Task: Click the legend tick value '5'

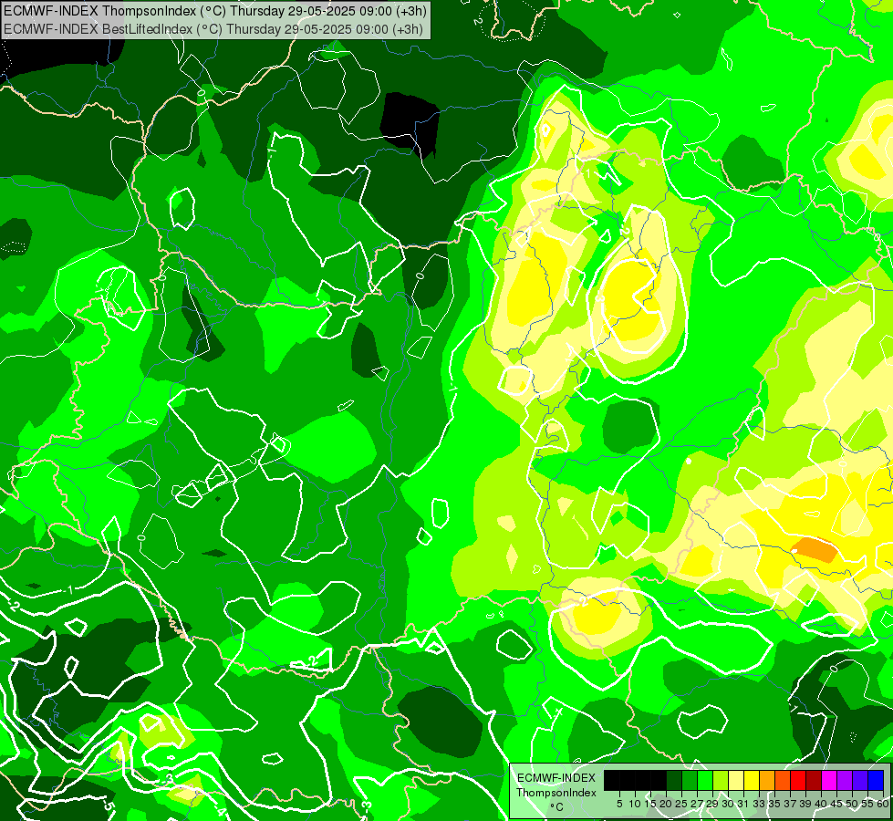Action: click(619, 804)
